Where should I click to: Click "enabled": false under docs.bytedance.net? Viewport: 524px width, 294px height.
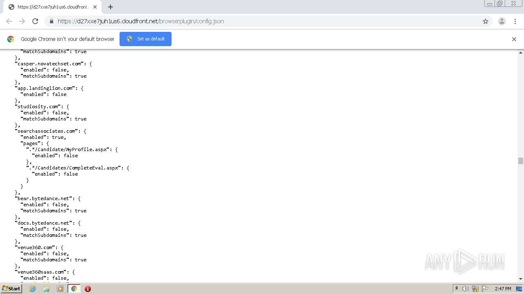[x=45, y=229]
